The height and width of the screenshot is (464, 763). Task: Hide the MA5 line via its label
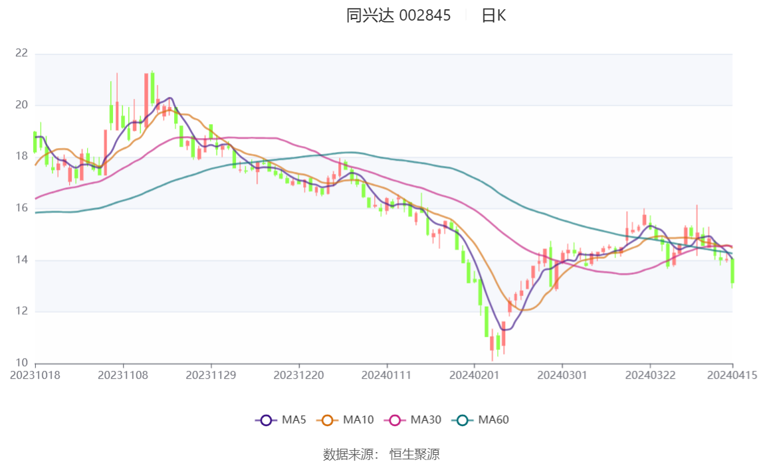pyautogui.click(x=294, y=420)
